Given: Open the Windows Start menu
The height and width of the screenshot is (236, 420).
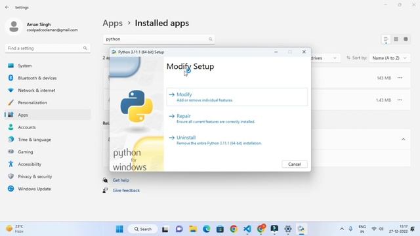Looking at the screenshot, I should coord(119,229).
